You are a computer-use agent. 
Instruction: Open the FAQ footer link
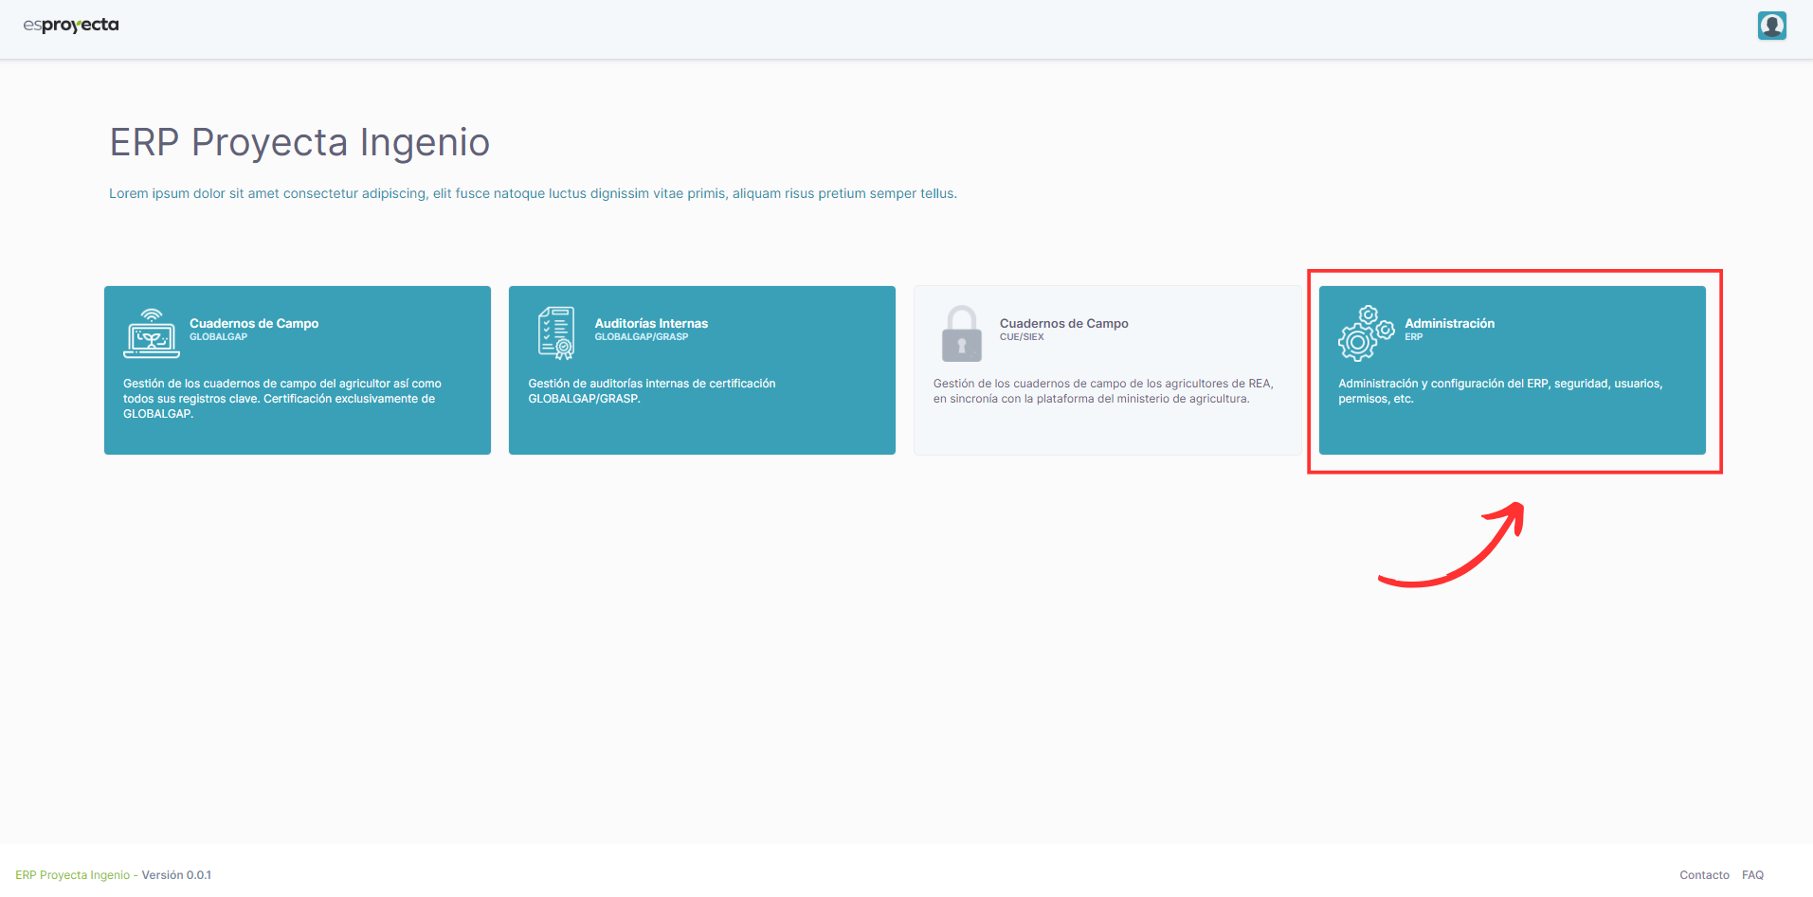pyautogui.click(x=1752, y=875)
